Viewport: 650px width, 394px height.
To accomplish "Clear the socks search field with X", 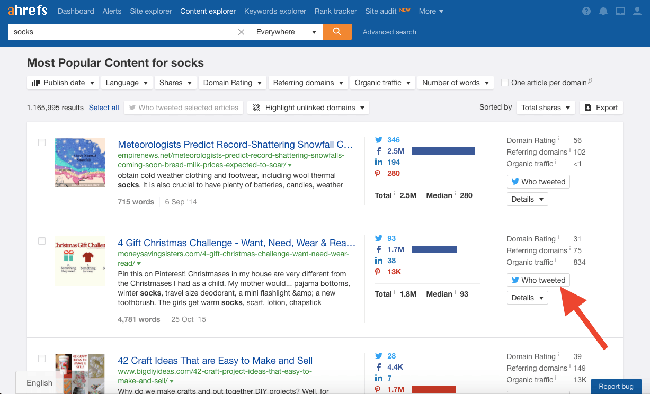I will click(241, 32).
